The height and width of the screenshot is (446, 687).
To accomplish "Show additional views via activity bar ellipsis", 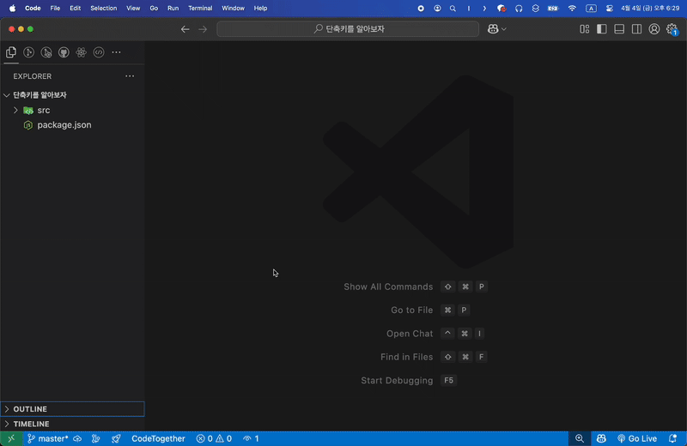I will click(x=116, y=52).
